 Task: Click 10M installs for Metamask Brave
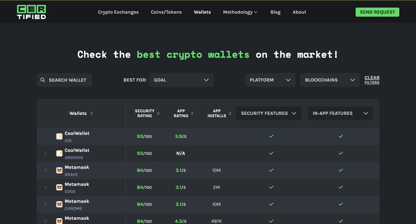(x=216, y=170)
